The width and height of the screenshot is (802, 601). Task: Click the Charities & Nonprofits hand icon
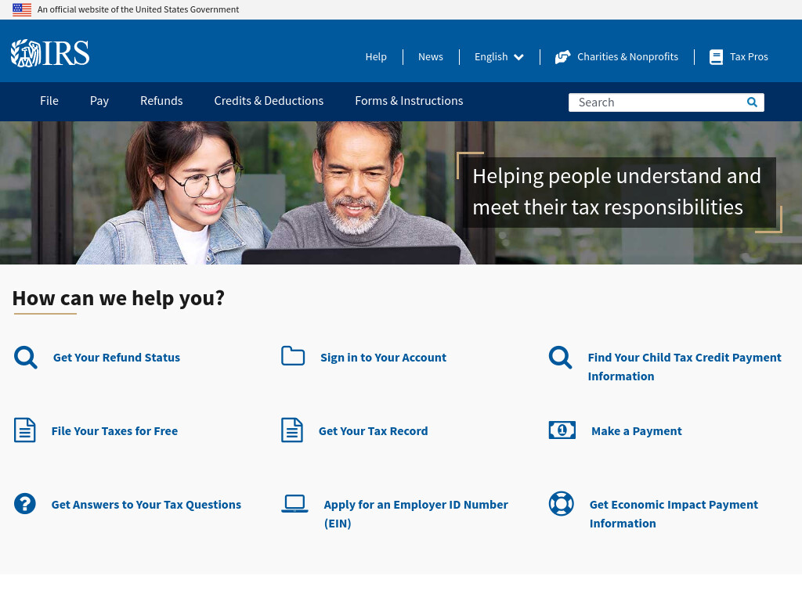coord(562,56)
